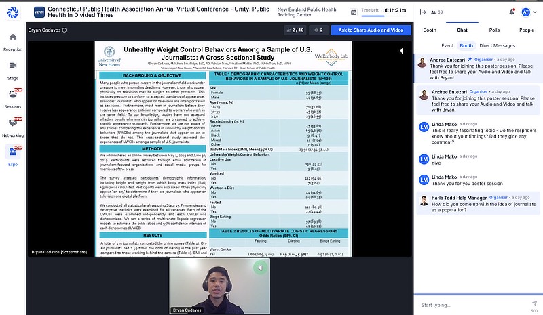Go to Reception in the sidebar
543x315 pixels.
(13, 42)
